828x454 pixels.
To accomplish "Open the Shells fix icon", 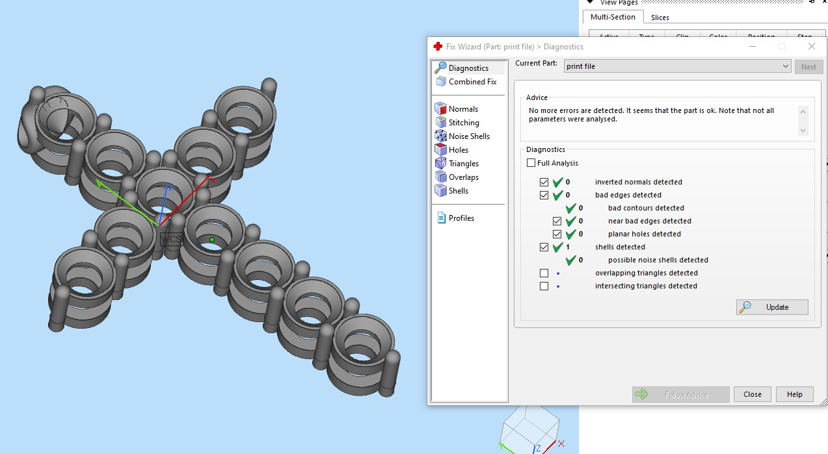I will 441,190.
